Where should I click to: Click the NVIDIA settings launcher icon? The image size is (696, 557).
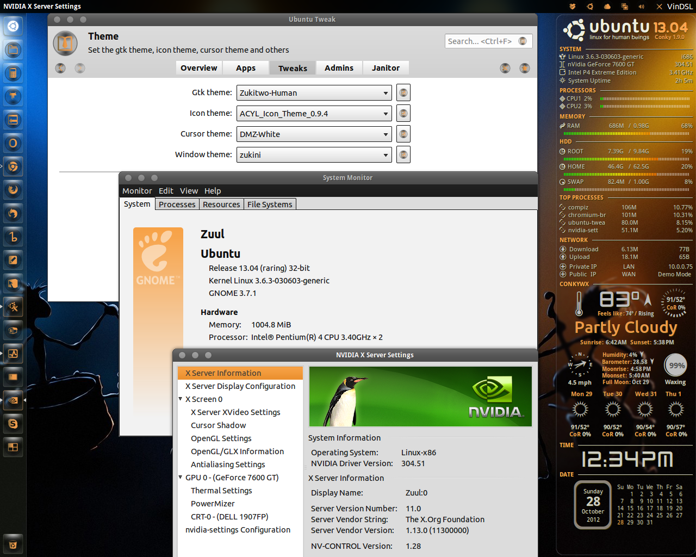tap(13, 400)
